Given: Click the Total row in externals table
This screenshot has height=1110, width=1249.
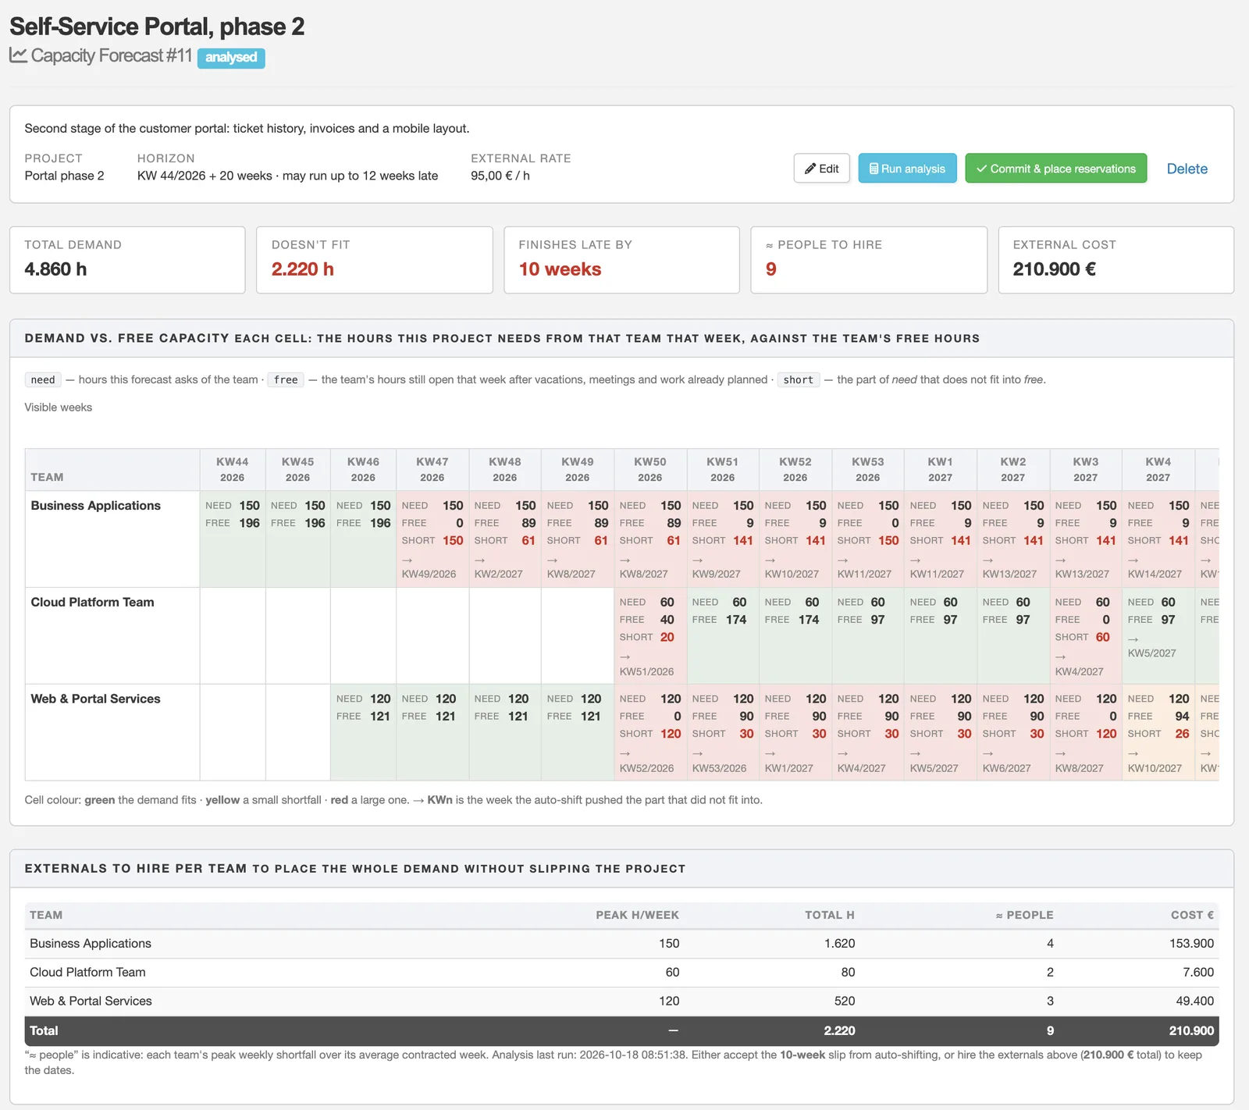Looking at the screenshot, I should click(x=621, y=1030).
